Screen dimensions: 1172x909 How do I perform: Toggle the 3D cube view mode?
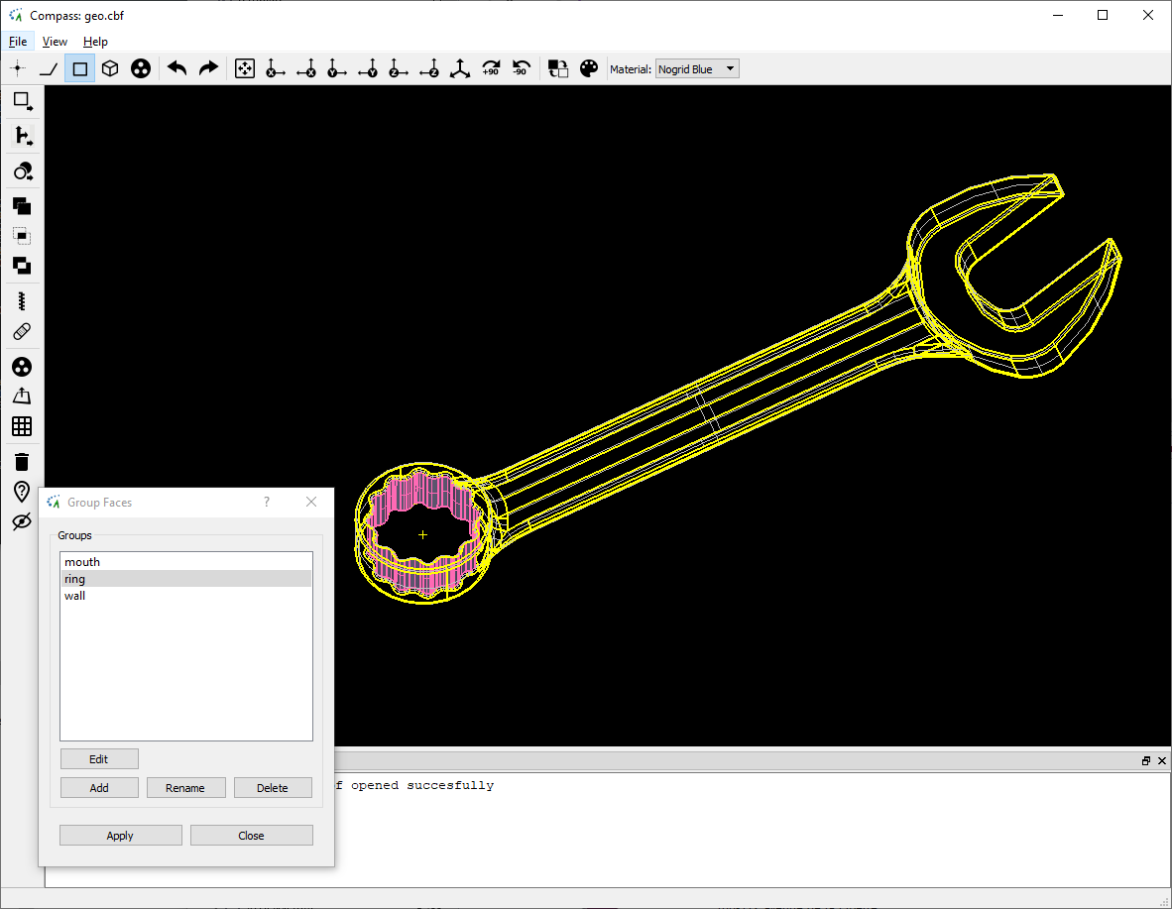tap(109, 67)
